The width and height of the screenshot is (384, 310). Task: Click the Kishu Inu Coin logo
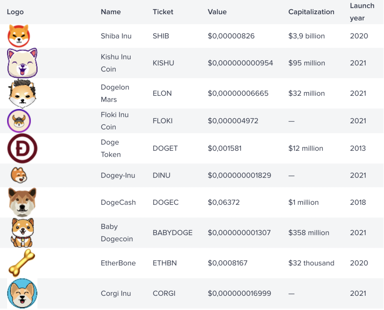[x=22, y=63]
